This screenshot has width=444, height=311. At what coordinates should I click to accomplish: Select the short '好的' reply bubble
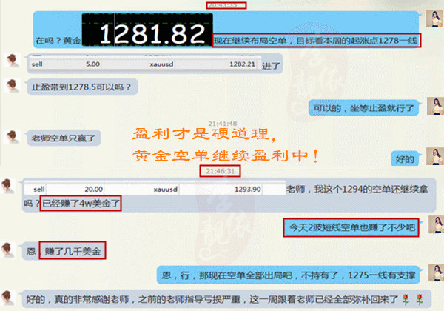pos(405,159)
